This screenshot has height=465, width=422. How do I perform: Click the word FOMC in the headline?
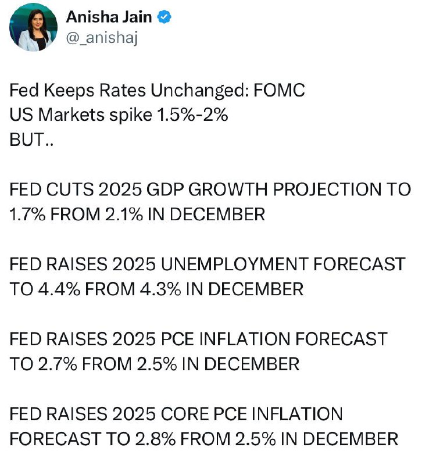pos(279,90)
